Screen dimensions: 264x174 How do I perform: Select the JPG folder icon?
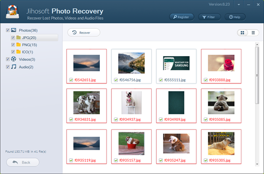pyautogui.click(x=19, y=37)
